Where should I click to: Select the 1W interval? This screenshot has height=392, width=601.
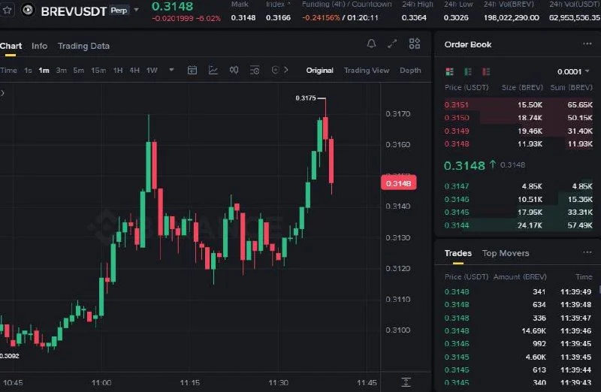[x=152, y=71]
